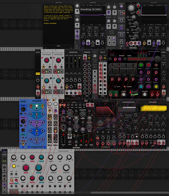The width and height of the screenshot is (169, 196).
Task: Click the yellow text in the notes module
Action: click(x=58, y=15)
